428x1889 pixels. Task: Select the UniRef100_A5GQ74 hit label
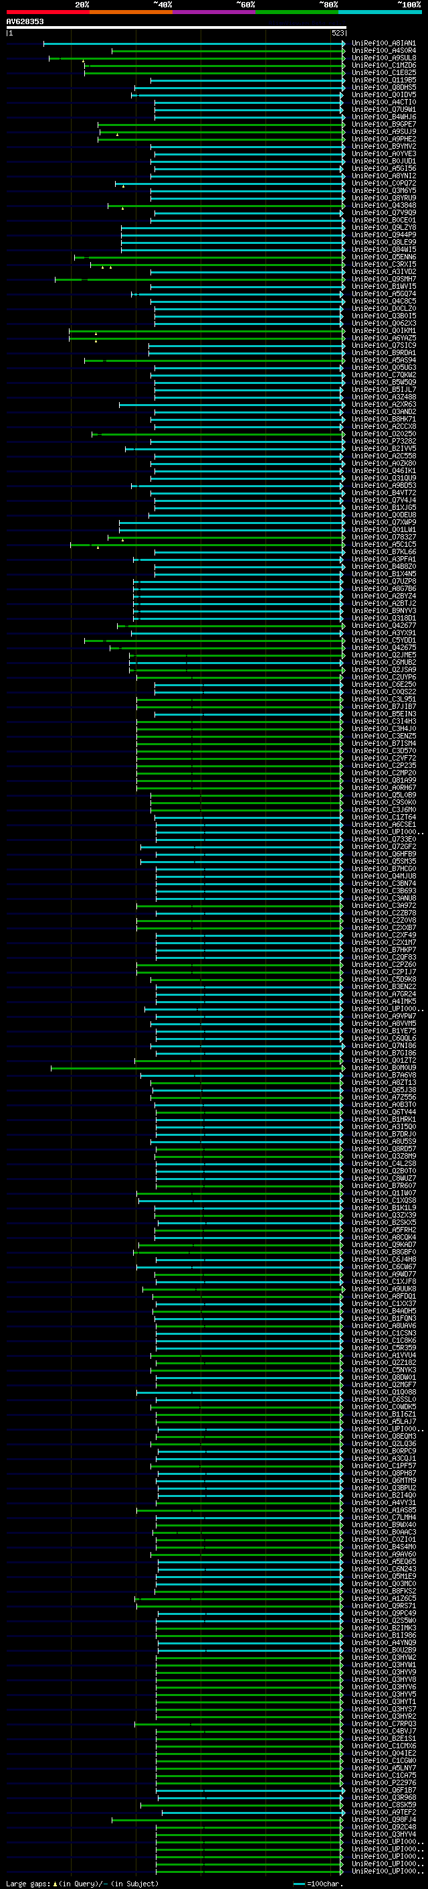384,294
